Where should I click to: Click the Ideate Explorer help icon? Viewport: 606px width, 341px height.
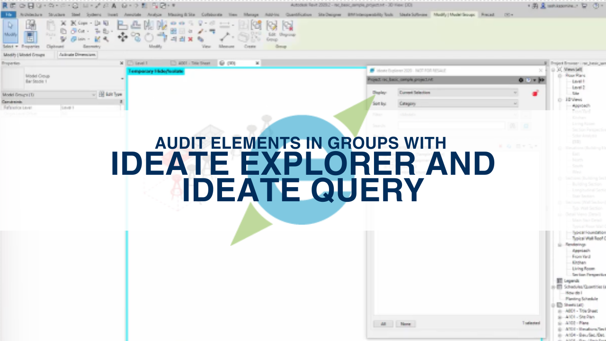(528, 80)
